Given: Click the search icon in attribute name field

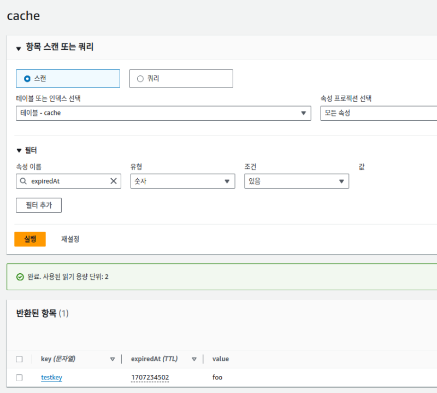Looking at the screenshot, I should pyautogui.click(x=23, y=181).
